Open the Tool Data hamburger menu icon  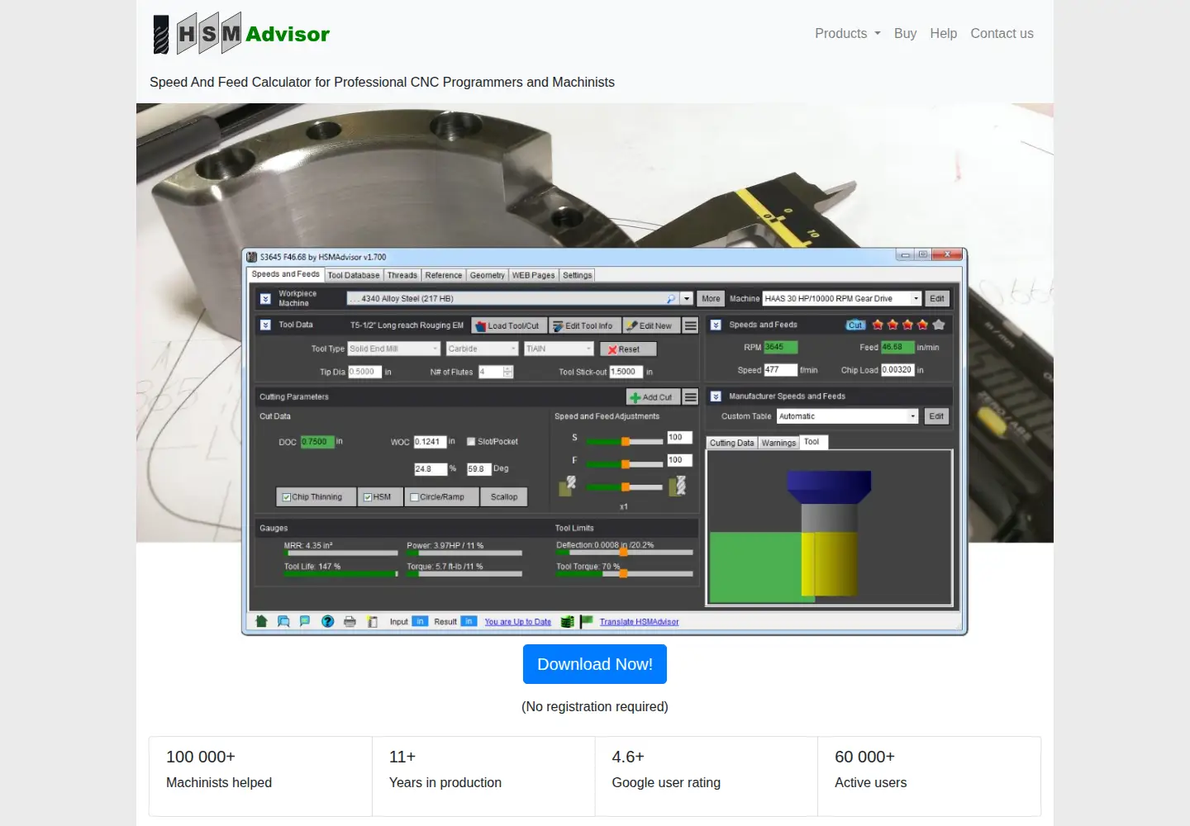point(691,325)
